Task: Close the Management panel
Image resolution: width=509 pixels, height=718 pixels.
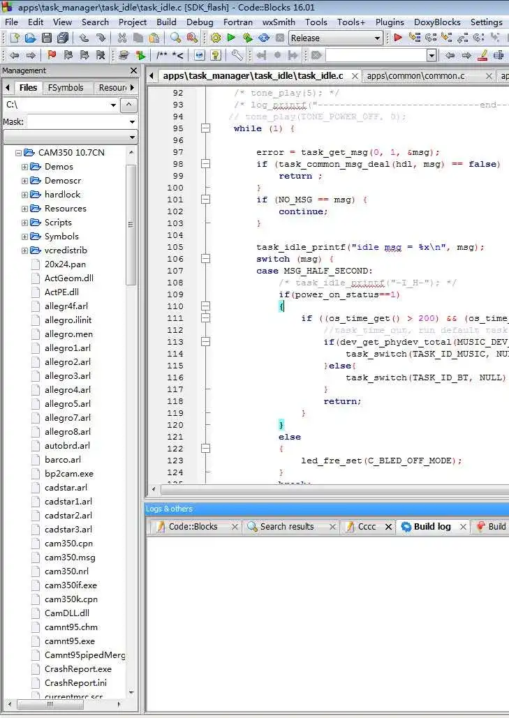Action: click(x=133, y=70)
